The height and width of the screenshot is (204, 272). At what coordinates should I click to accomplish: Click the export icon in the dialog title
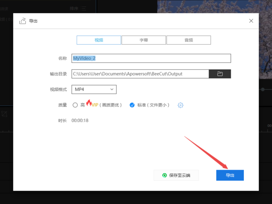click(22, 21)
